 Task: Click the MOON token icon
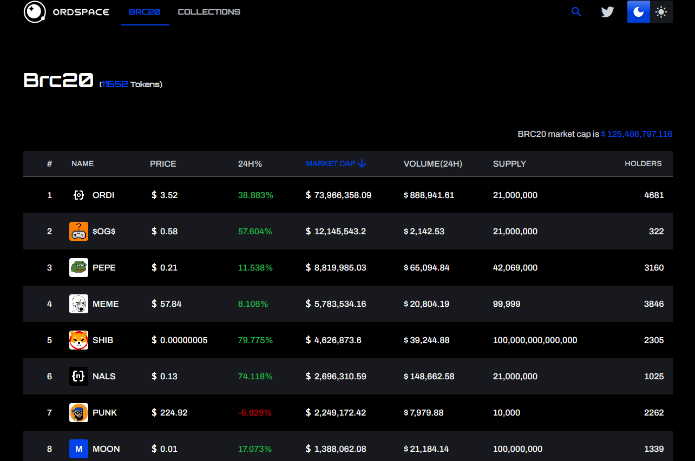tap(78, 449)
